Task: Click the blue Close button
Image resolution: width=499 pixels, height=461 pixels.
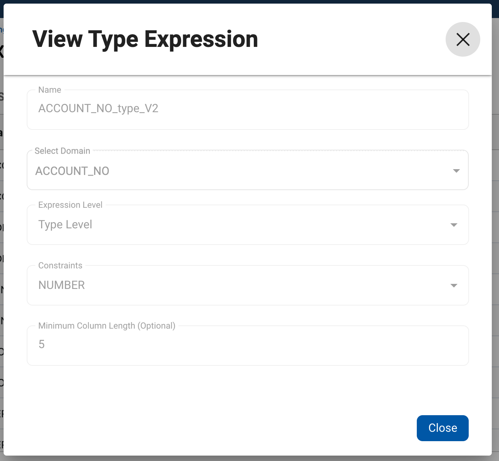Action: [442, 428]
